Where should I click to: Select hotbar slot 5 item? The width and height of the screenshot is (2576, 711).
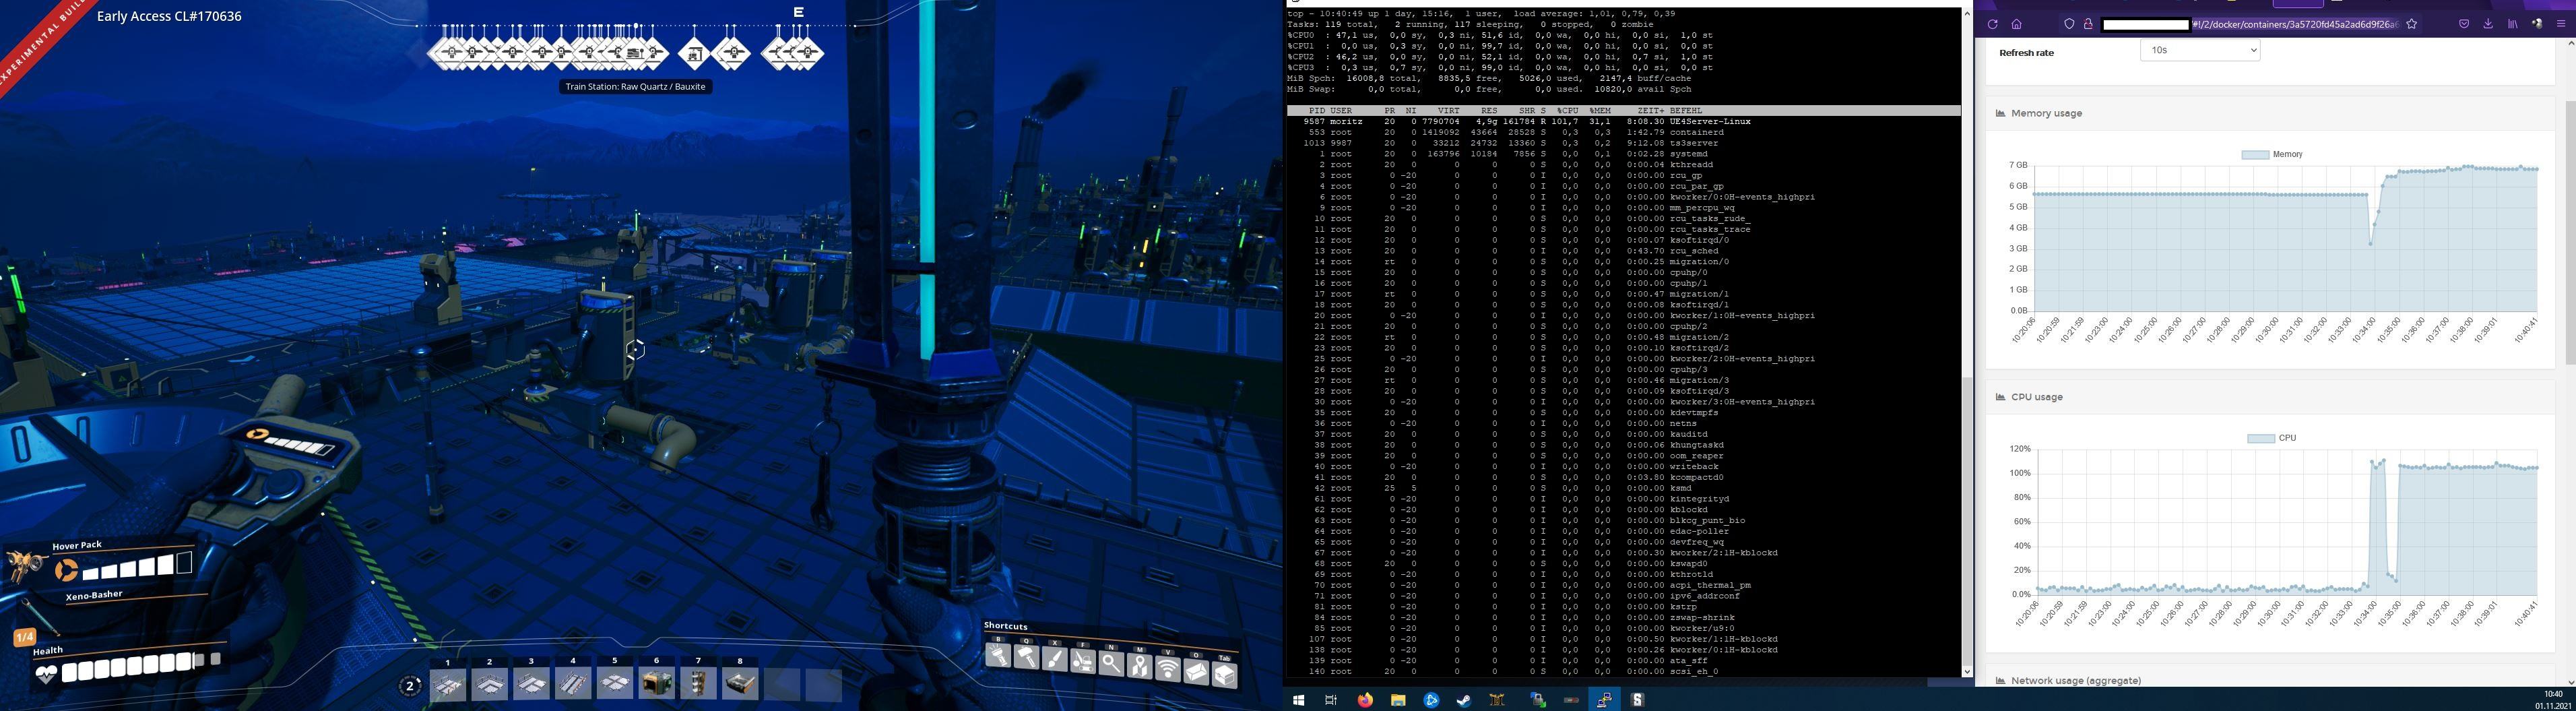615,684
